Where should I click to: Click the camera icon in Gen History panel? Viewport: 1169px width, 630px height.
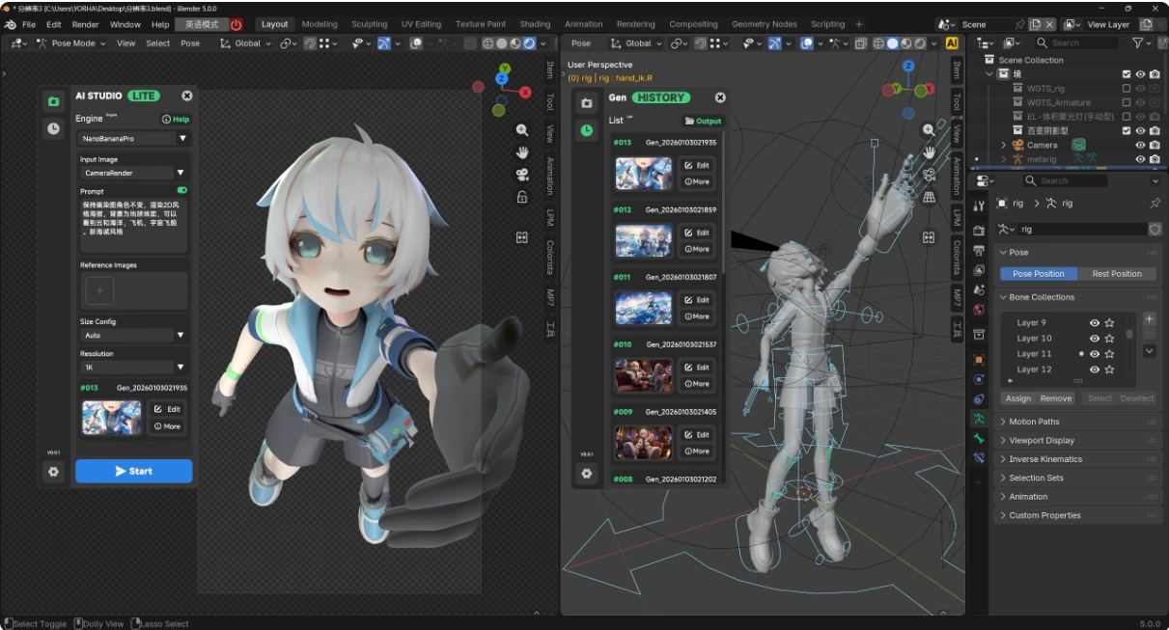tap(587, 102)
